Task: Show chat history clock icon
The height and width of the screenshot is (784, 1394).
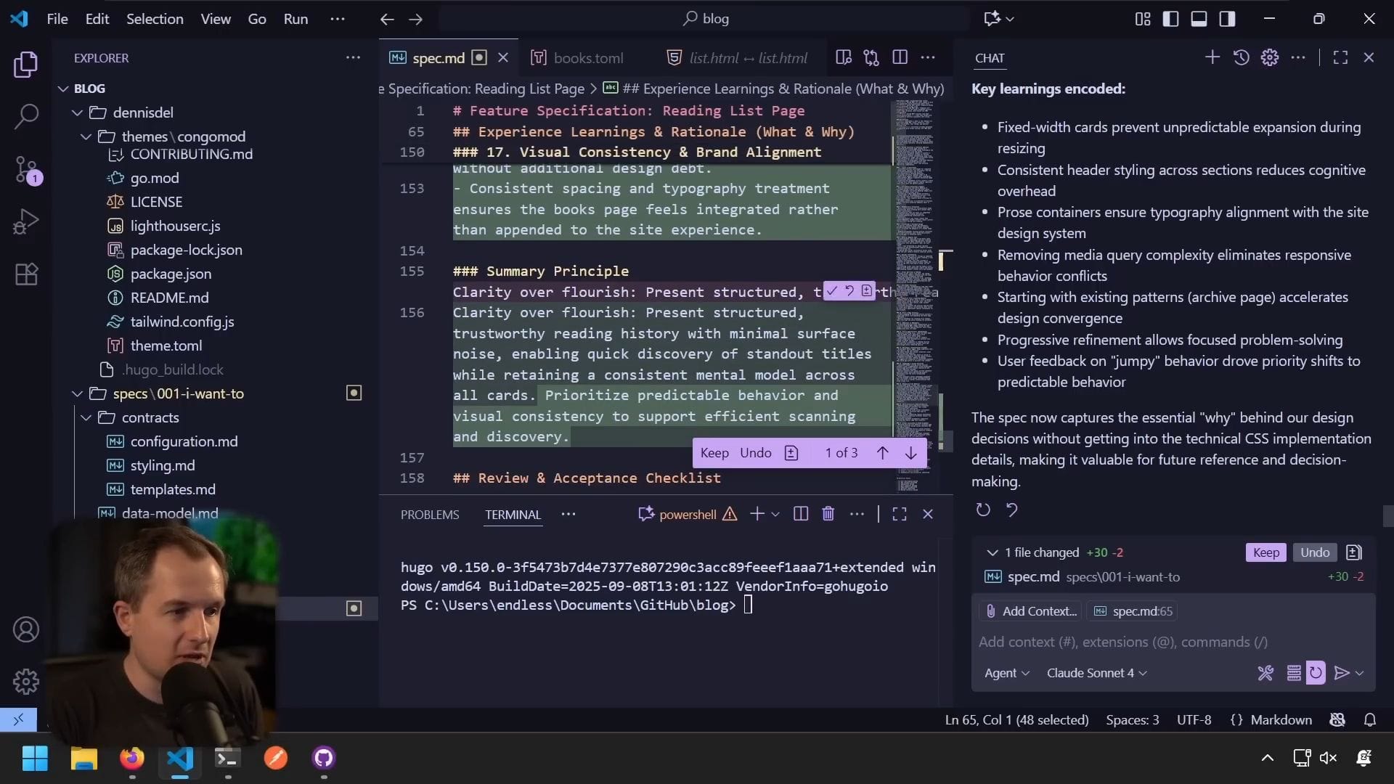Action: pos(1241,57)
